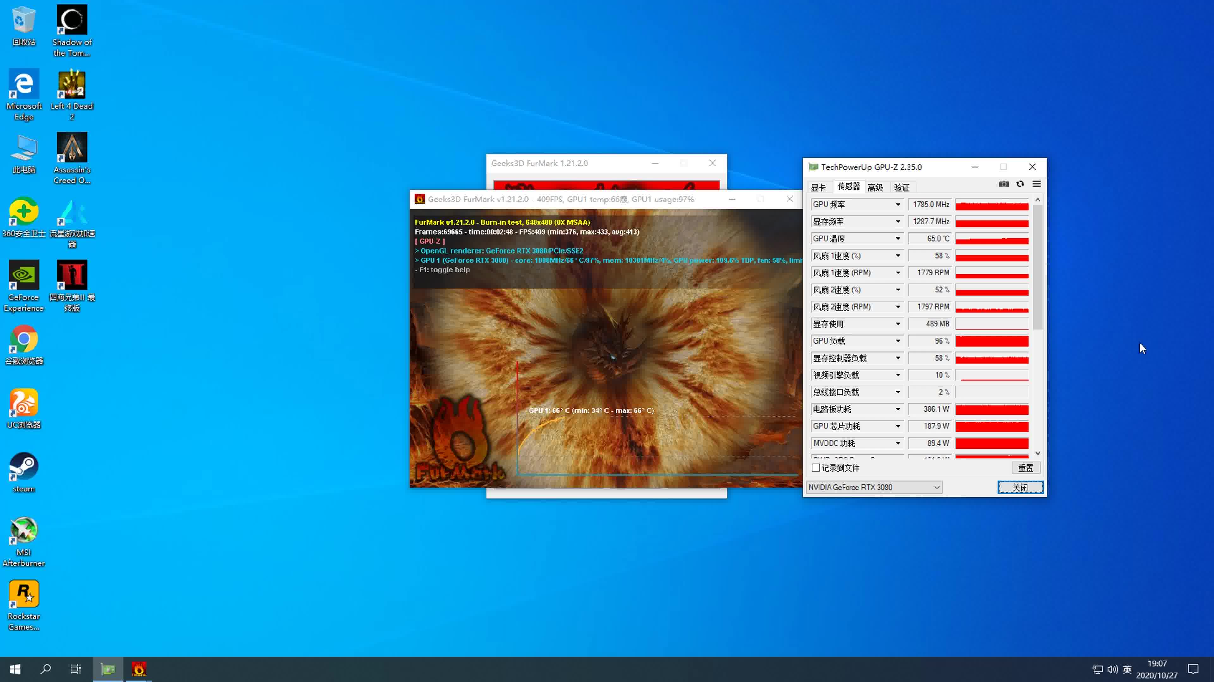Open MSI Afterburner shortcut

click(24, 541)
